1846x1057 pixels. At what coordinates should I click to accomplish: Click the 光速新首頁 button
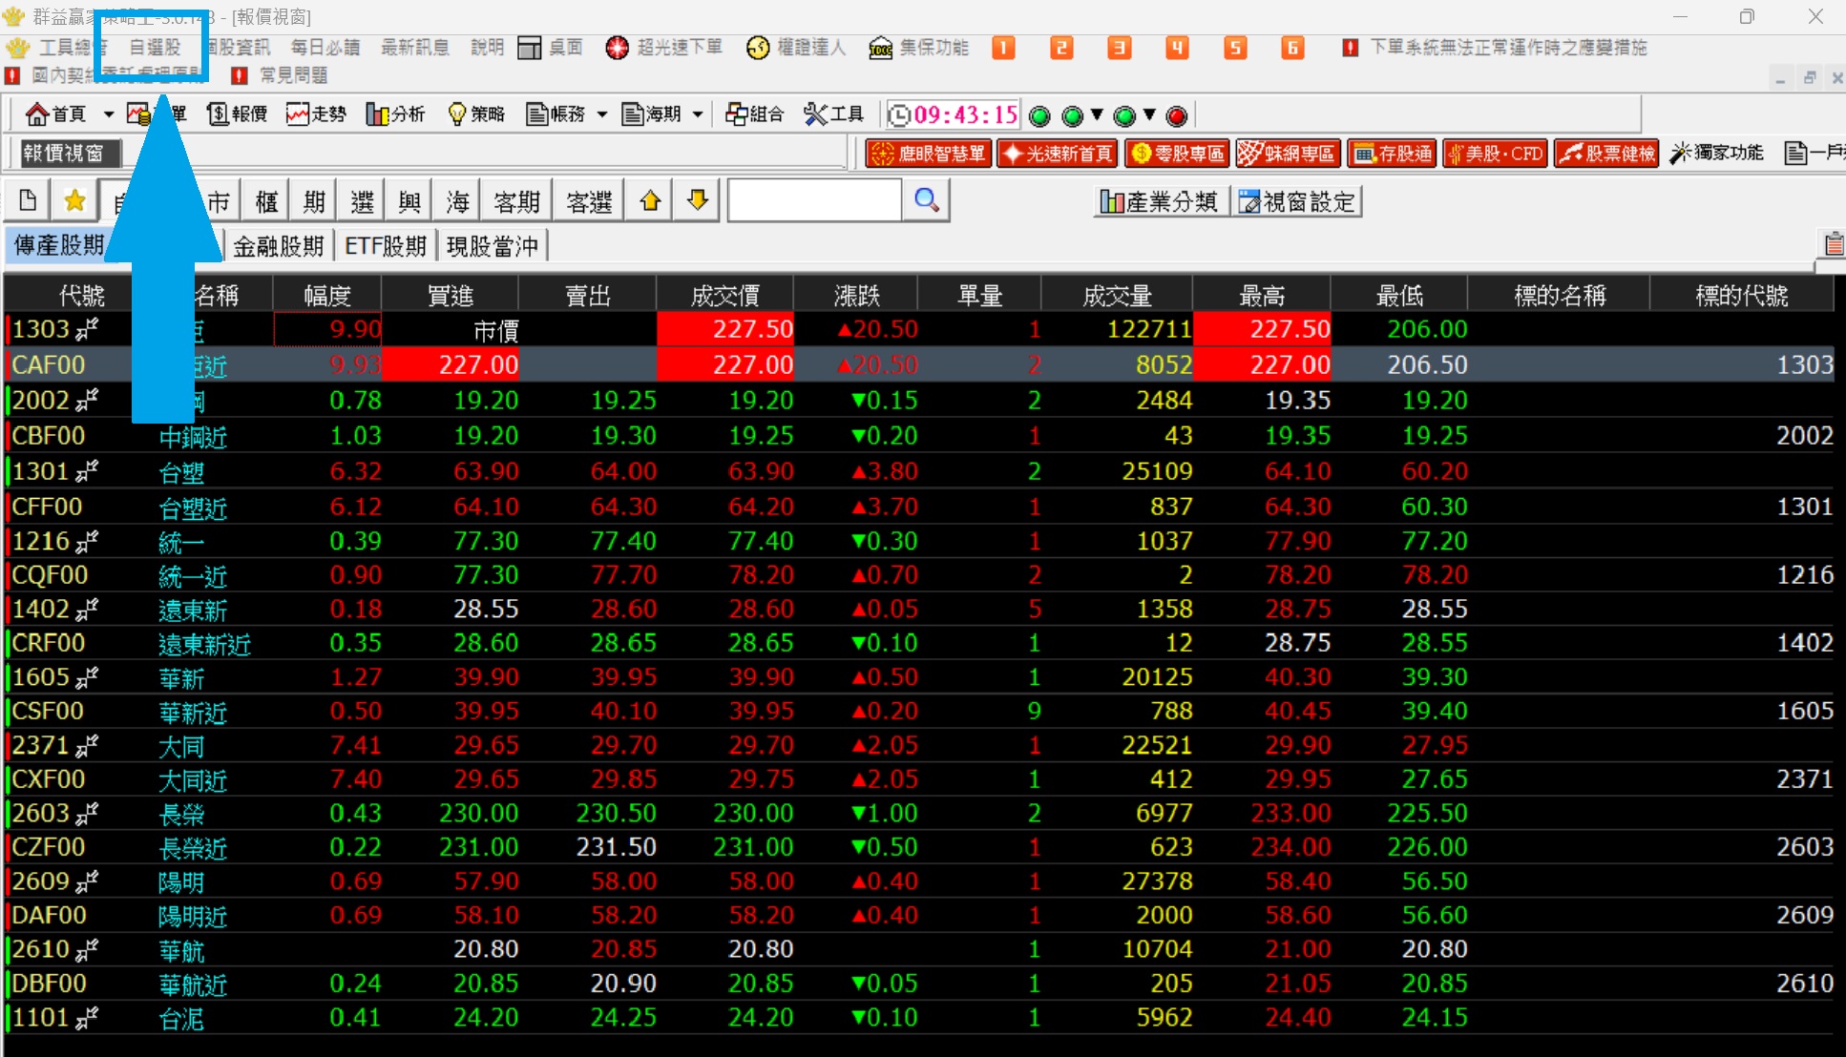tap(1058, 154)
